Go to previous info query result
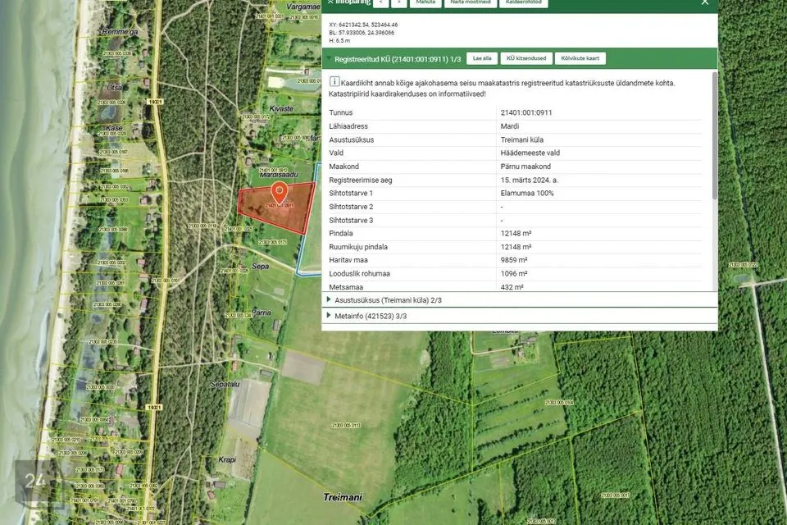The image size is (787, 525). (x=380, y=2)
